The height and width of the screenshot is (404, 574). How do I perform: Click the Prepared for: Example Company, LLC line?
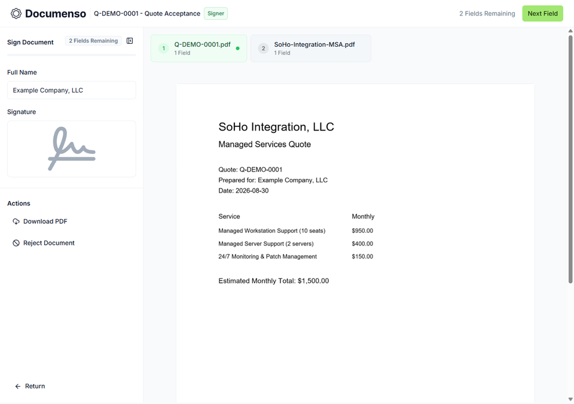[273, 180]
